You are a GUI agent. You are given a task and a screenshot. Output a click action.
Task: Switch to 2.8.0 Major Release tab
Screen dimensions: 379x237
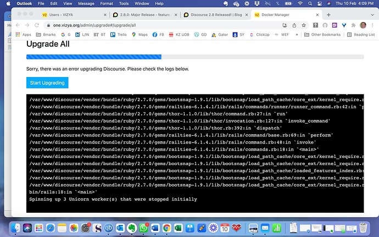[x=145, y=15]
